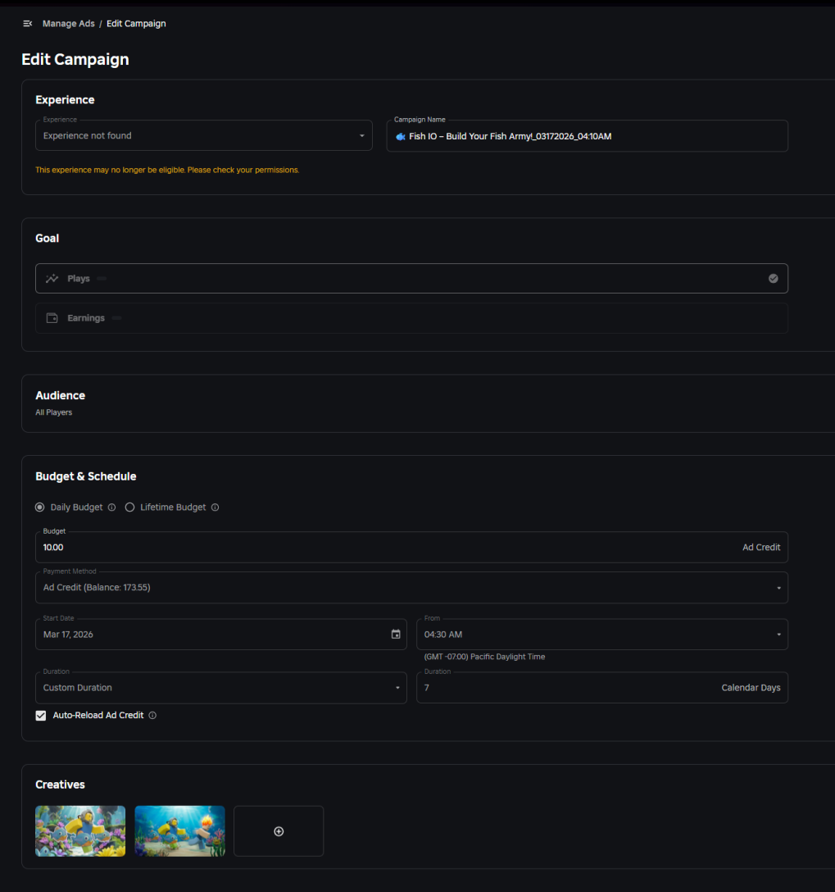Screen dimensions: 835x892
Task: Click the fish emoji in campaign name
Action: point(401,137)
